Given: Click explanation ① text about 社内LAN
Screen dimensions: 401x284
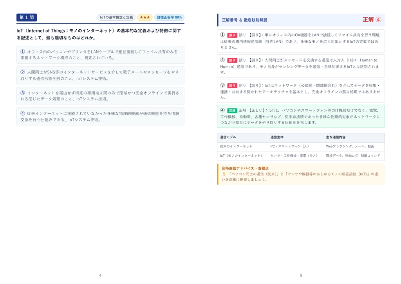Looking at the screenshot, I should pos(301,41).
